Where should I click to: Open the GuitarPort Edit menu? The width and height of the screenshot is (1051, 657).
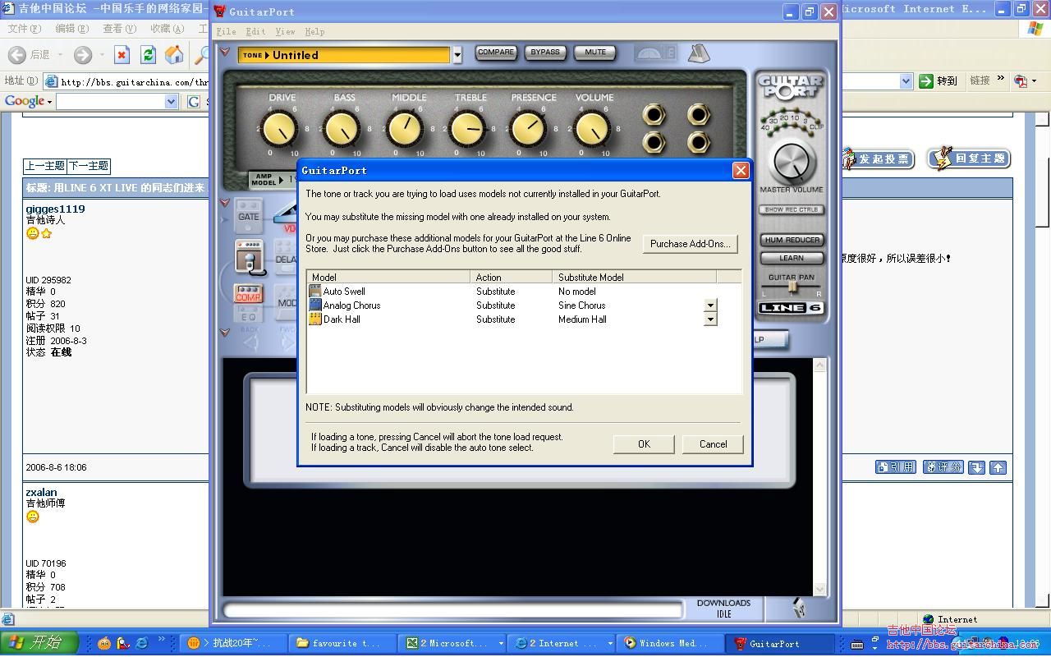[x=255, y=31]
